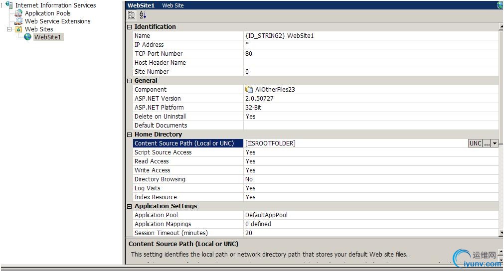Click the UNC button
Screen dimensions: 504x272
[x=476, y=143]
